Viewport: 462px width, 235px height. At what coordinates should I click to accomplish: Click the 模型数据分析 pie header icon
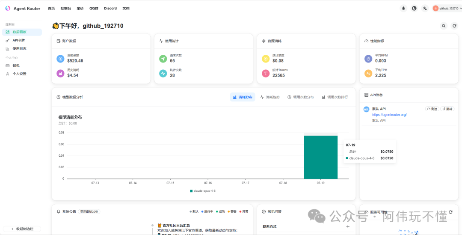coord(59,97)
